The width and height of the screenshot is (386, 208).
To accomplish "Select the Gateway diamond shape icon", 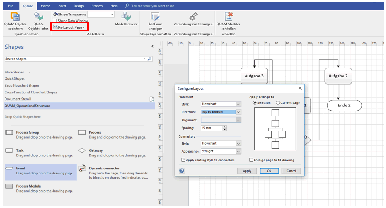I will [x=82, y=150].
